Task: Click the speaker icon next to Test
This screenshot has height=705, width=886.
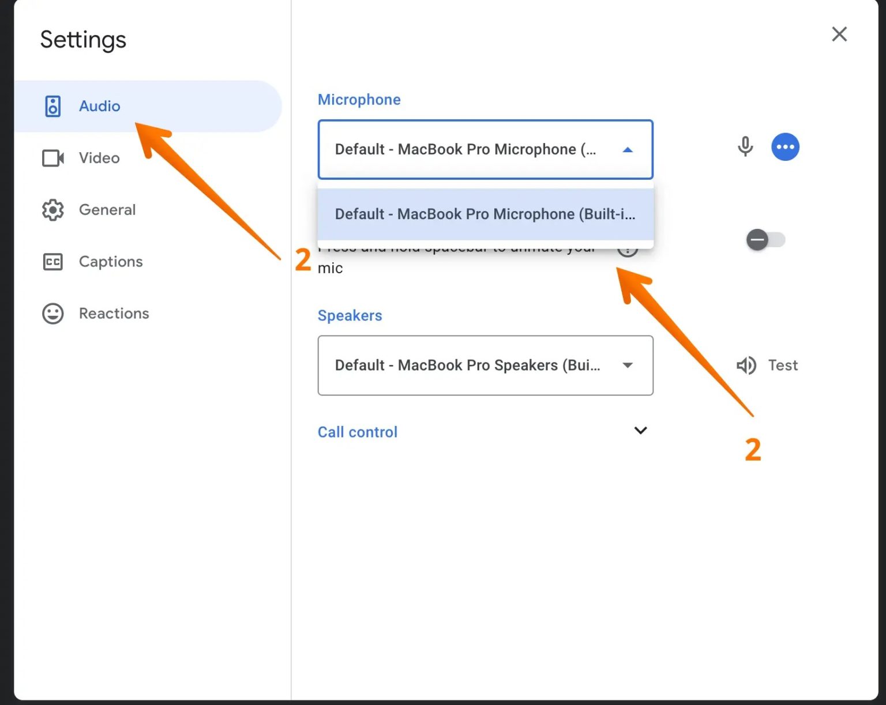Action: (x=746, y=365)
